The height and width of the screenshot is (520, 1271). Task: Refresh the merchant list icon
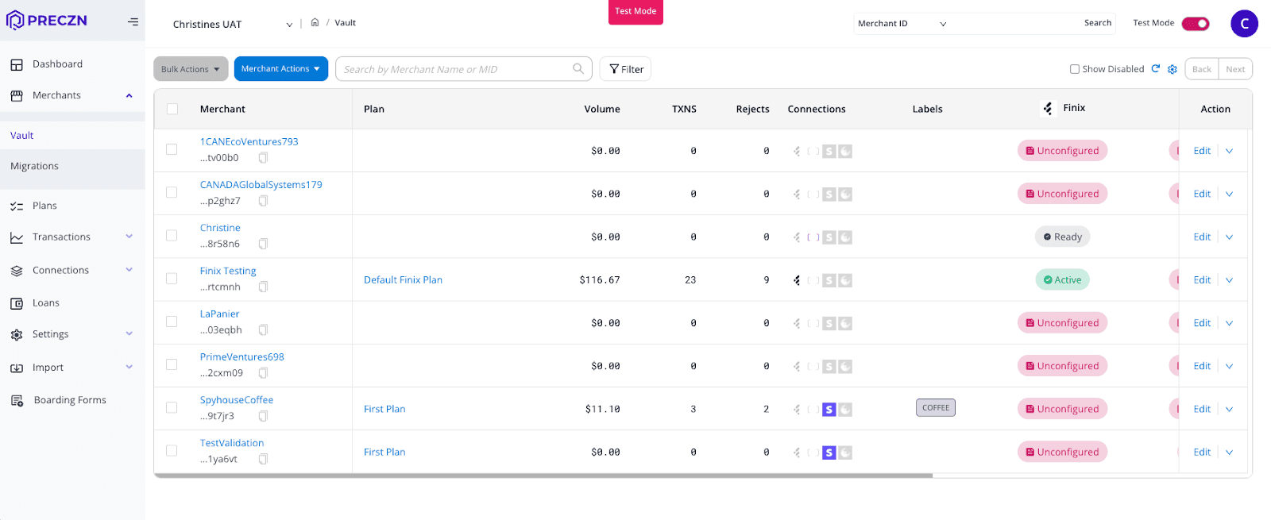pyautogui.click(x=1156, y=69)
